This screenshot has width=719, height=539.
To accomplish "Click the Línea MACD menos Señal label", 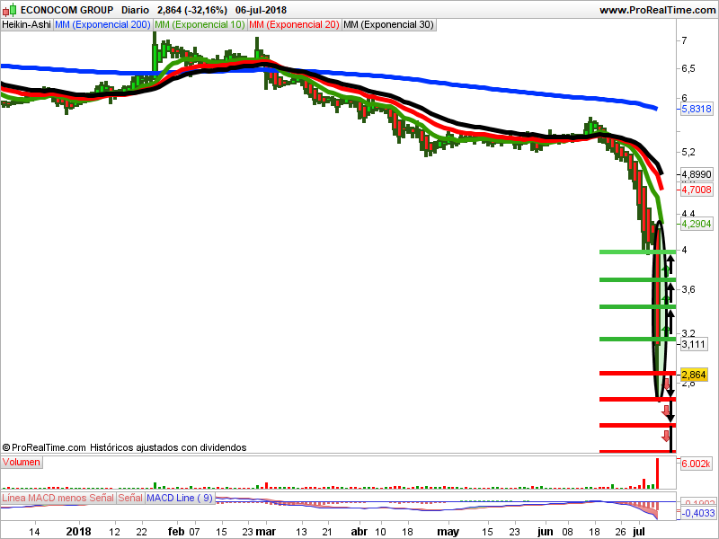I will click(58, 498).
